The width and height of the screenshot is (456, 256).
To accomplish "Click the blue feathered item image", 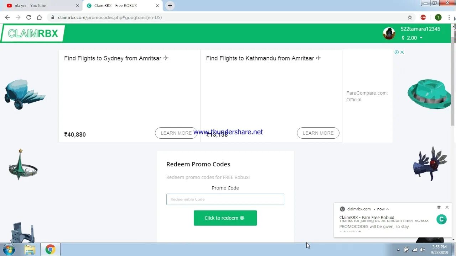I will point(430,164).
